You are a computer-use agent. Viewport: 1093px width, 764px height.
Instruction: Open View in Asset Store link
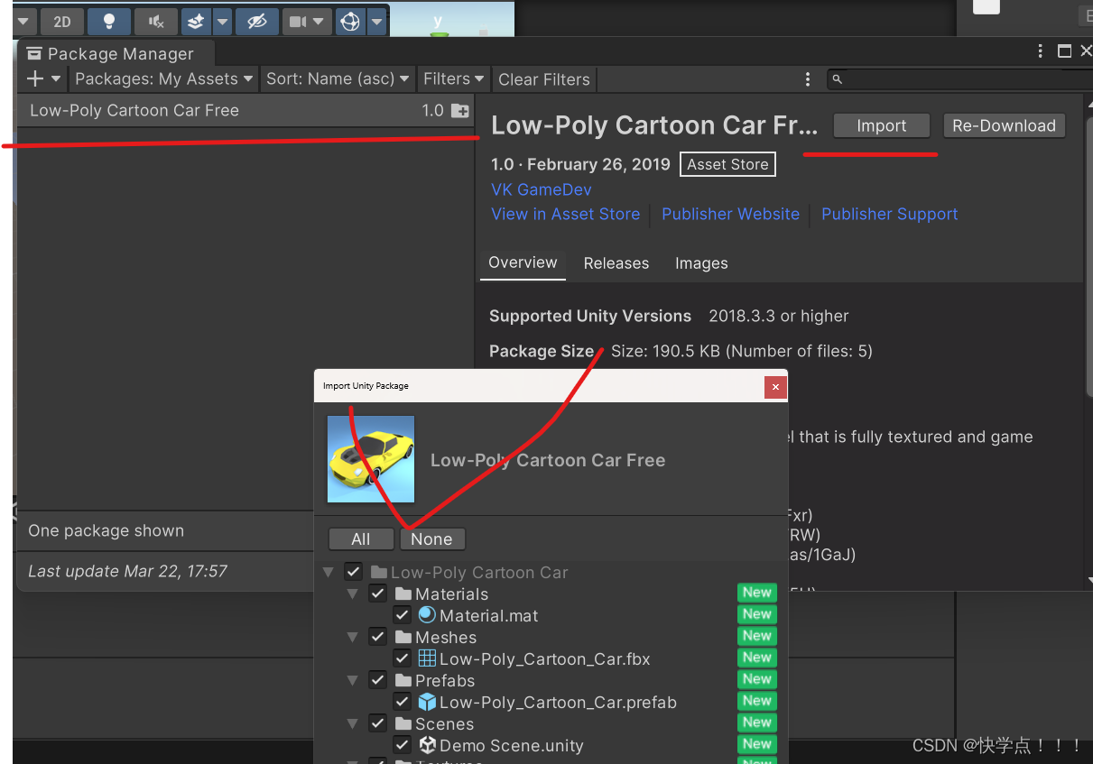pyautogui.click(x=565, y=214)
